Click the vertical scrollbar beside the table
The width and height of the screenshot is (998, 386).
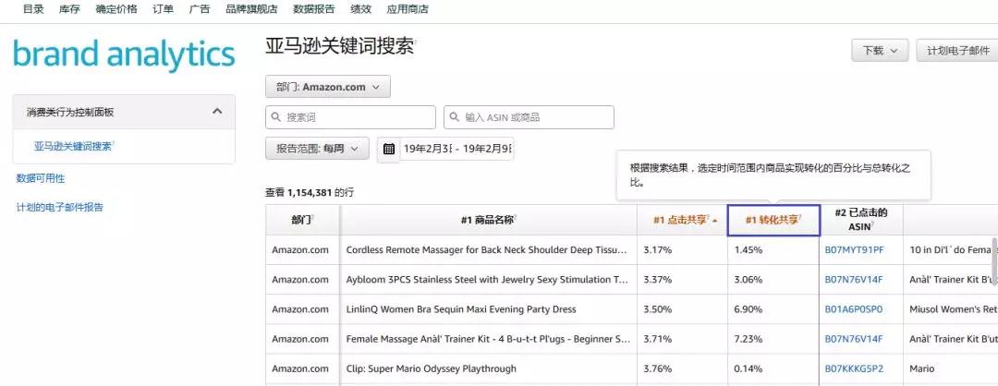click(x=995, y=259)
